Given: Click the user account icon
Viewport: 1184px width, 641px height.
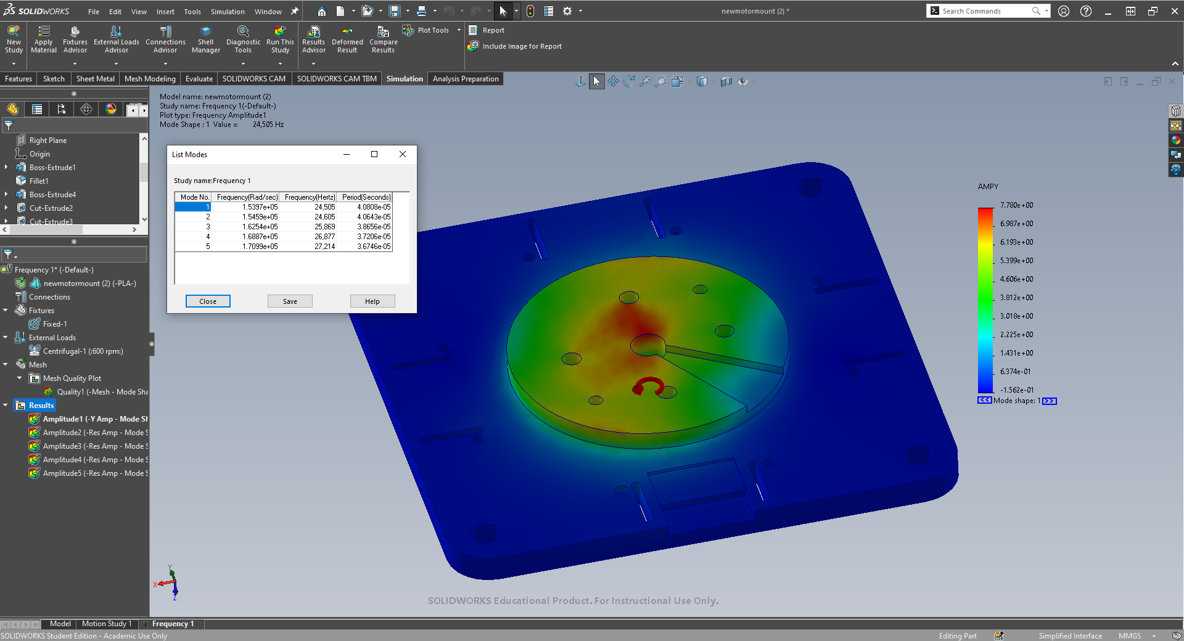Looking at the screenshot, I should pyautogui.click(x=1064, y=11).
